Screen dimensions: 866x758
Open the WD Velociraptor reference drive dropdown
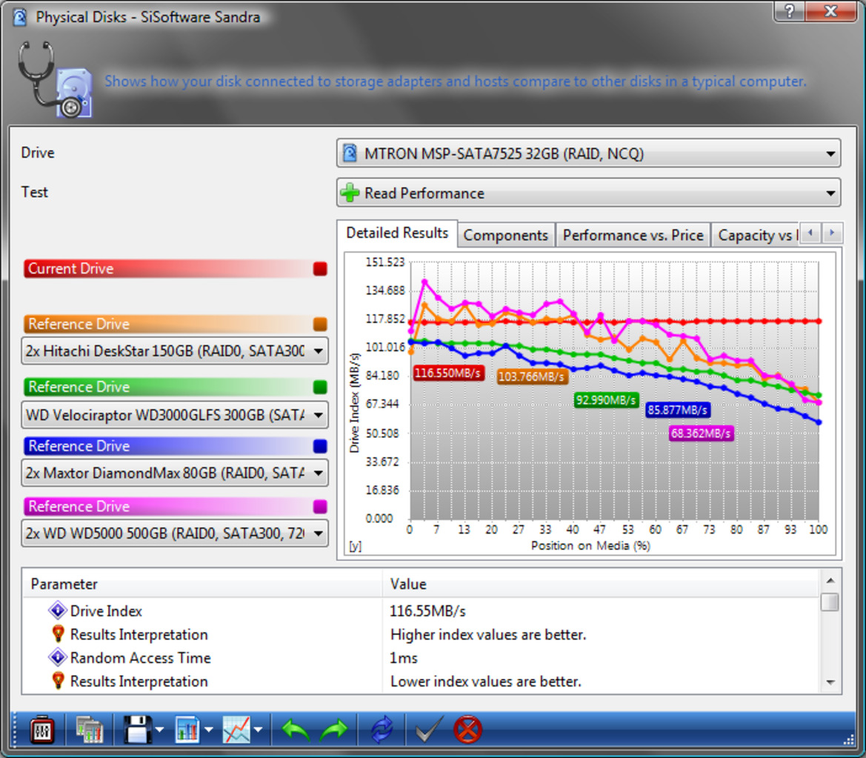coord(175,415)
